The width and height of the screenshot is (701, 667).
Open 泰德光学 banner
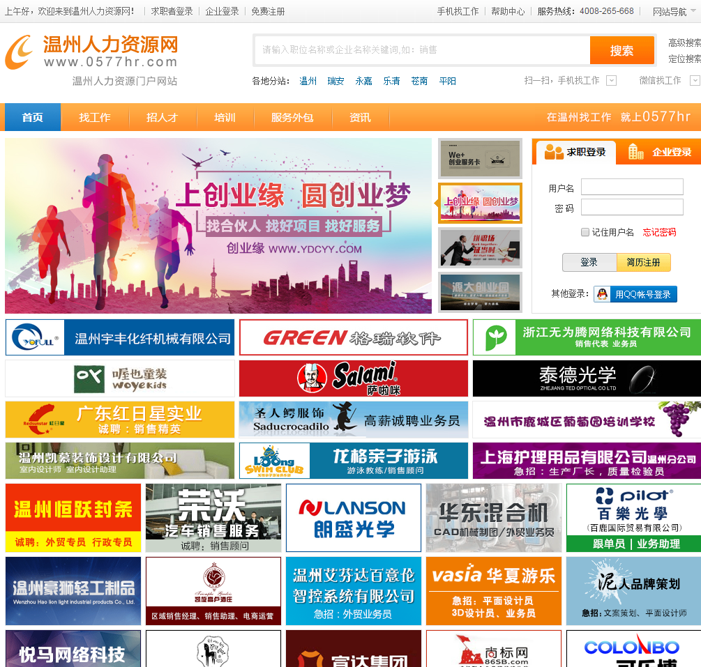[587, 378]
